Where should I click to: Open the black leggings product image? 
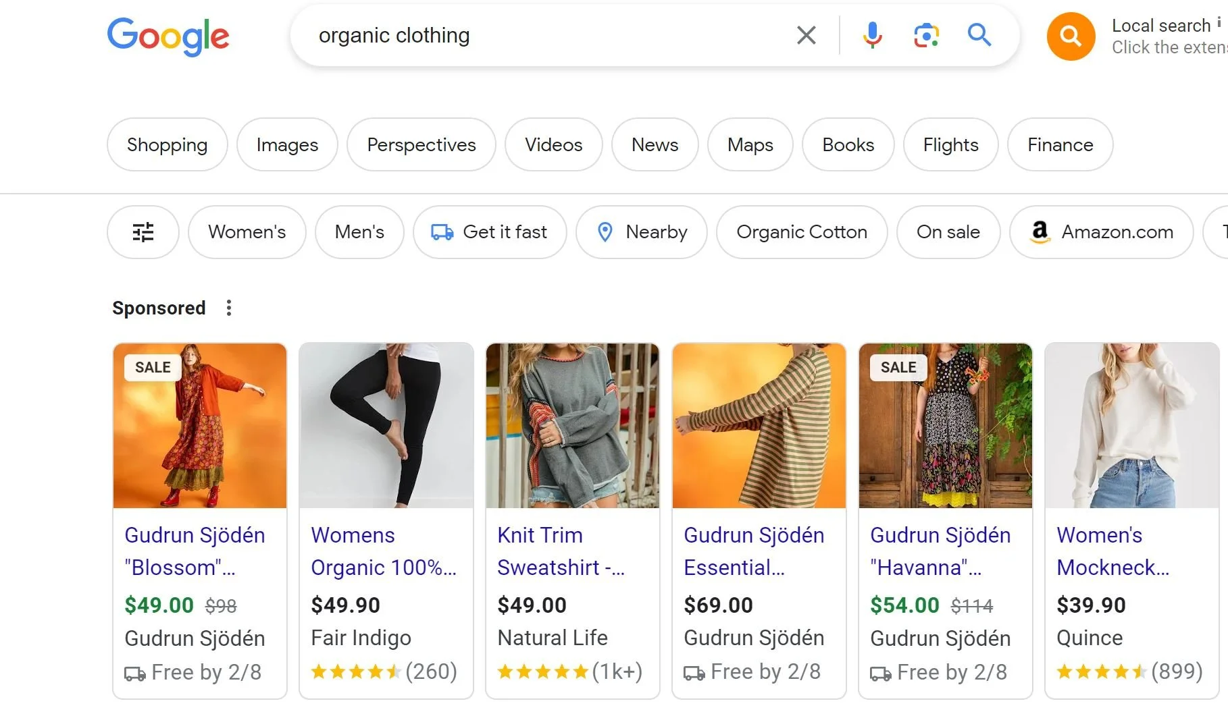(x=386, y=425)
